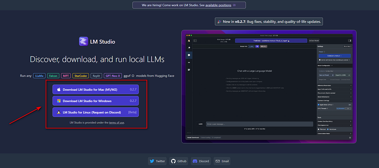The height and width of the screenshot is (168, 379).
Task: Click CPU Threads value field in preview
Action: click(348, 109)
